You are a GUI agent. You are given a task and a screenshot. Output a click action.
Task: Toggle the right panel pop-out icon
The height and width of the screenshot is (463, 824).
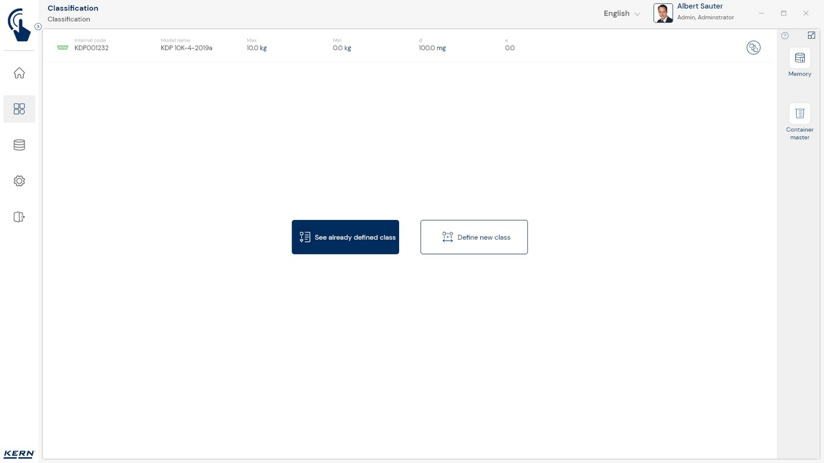[811, 35]
